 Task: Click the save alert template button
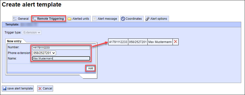pyautogui.click(x=18, y=88)
